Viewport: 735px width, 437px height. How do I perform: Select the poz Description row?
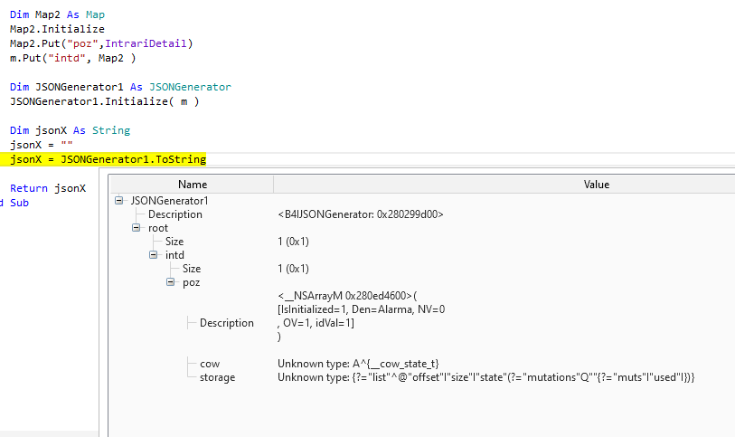226,323
